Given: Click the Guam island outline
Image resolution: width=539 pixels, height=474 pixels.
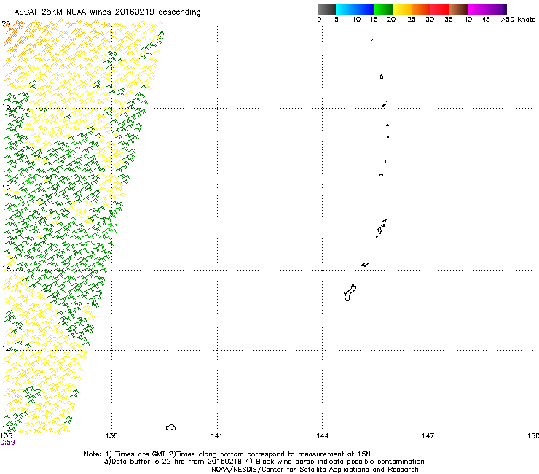Looking at the screenshot, I should click(x=350, y=292).
